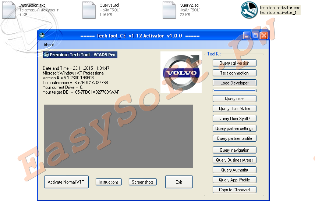Click the Exit button

click(x=179, y=182)
